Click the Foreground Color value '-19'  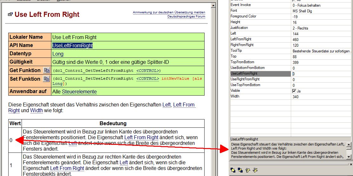pos(295,17)
